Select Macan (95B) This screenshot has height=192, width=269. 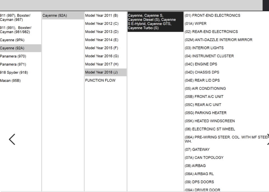(x=10, y=81)
